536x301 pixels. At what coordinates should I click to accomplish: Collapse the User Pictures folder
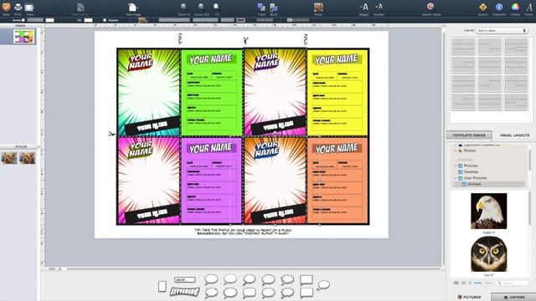pos(456,178)
